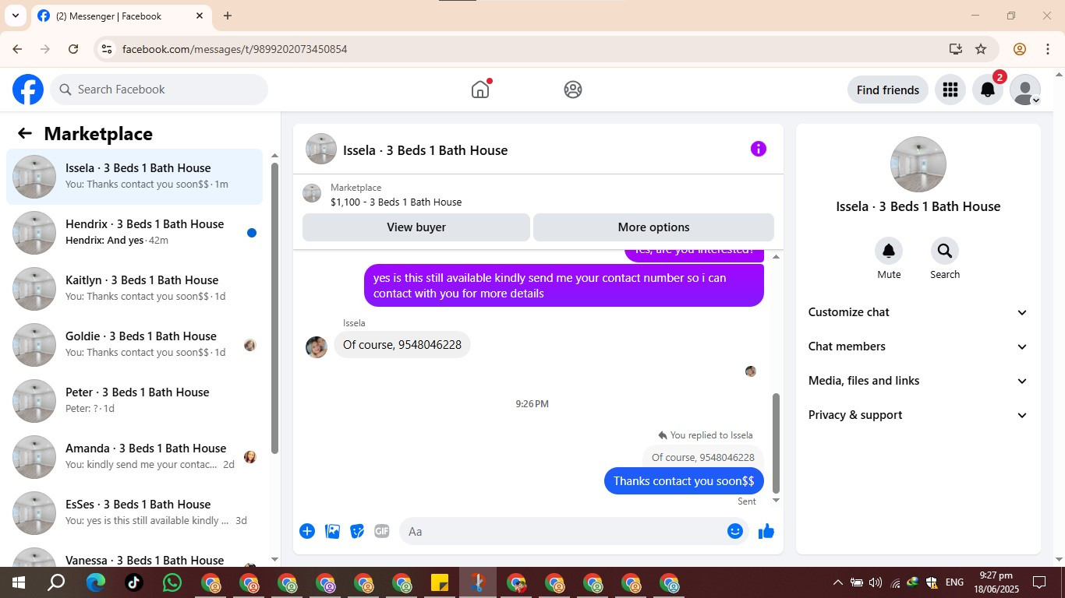Expand Media, files and links section

click(918, 381)
